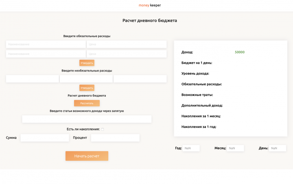Viewport: 293px width, 184px height.
Task: Click the 'Процент' input field
Action: pos(115,138)
